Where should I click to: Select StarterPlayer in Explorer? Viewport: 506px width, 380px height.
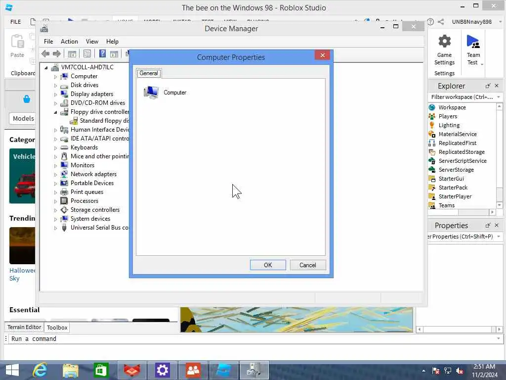(455, 196)
